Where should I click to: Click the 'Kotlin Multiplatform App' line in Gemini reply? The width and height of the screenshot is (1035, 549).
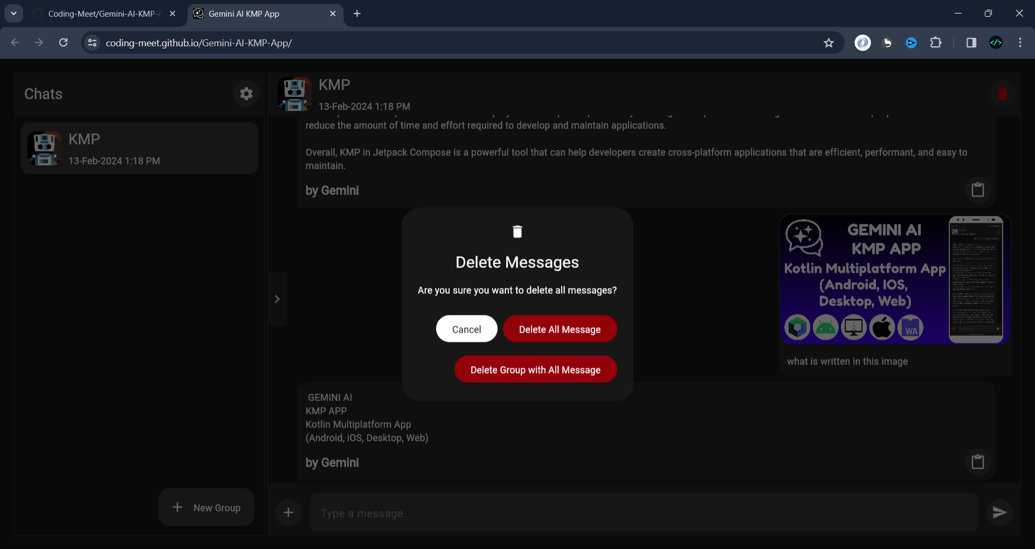tap(358, 424)
